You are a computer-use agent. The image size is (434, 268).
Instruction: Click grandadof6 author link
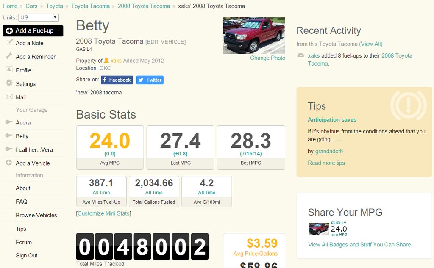329,151
